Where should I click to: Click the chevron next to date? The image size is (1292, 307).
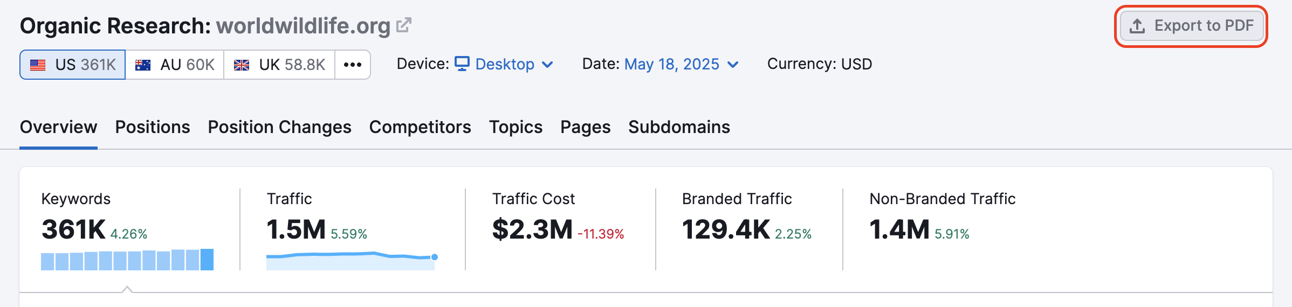[x=733, y=65]
